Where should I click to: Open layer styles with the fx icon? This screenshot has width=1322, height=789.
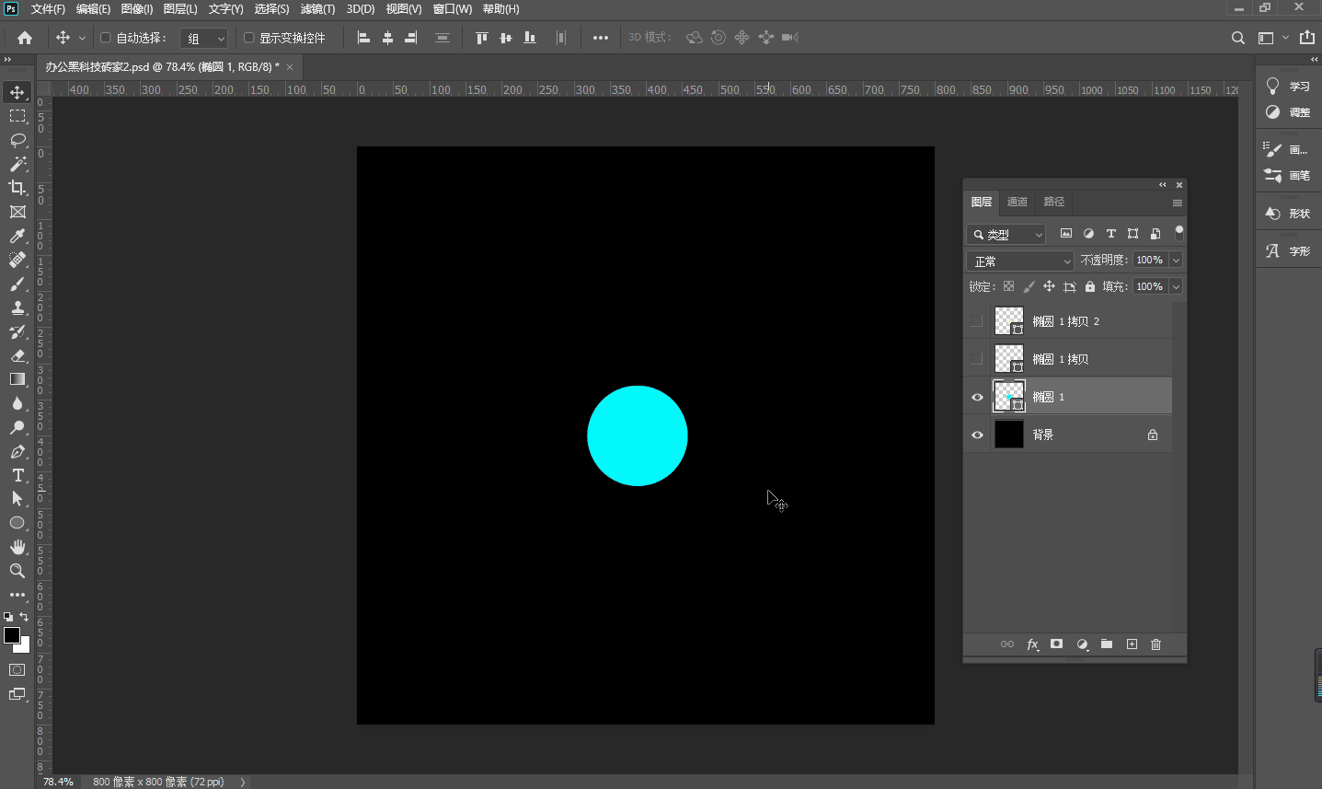1032,644
